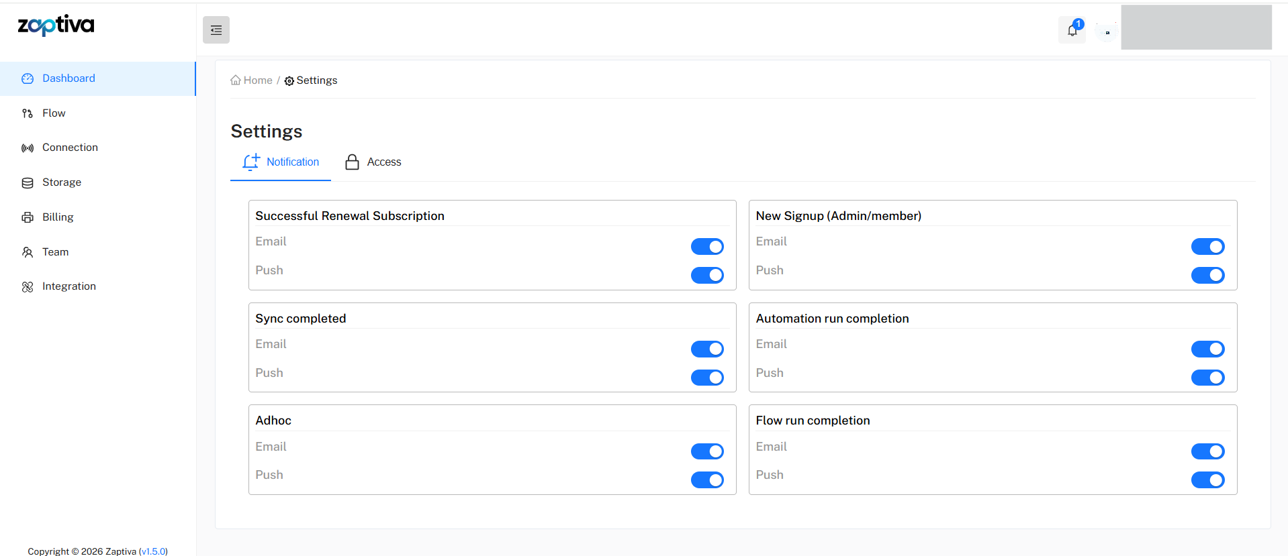Click the Storage database icon in sidebar

(x=28, y=183)
